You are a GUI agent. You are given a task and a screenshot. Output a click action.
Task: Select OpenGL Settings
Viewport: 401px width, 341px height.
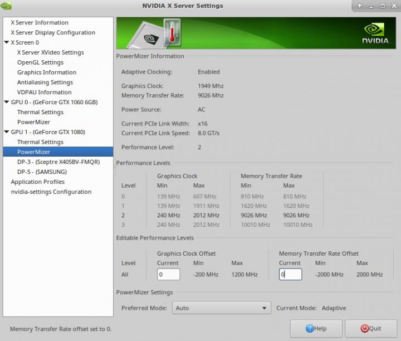pos(40,62)
